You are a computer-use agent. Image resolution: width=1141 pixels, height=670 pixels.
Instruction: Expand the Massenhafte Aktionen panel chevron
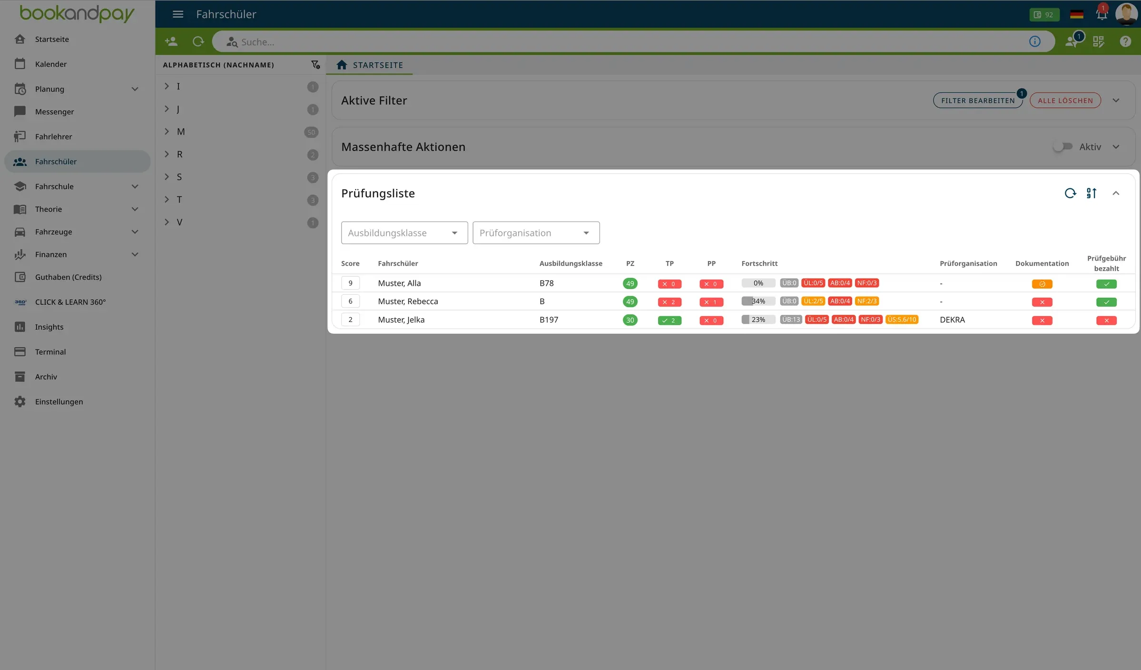[1116, 147]
